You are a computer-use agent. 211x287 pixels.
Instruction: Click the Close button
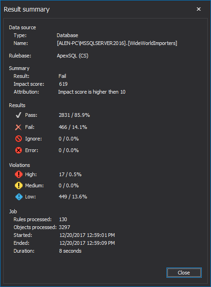point(184,273)
